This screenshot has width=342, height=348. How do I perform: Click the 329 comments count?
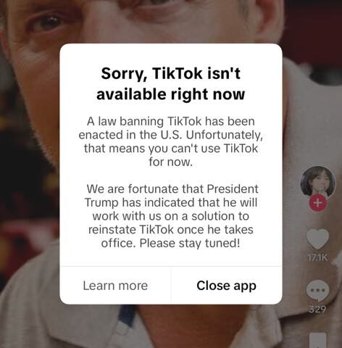[317, 309]
